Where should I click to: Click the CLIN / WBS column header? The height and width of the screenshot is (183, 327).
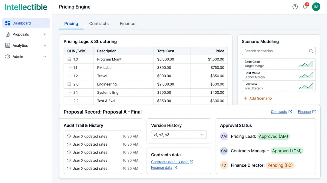coord(79,51)
